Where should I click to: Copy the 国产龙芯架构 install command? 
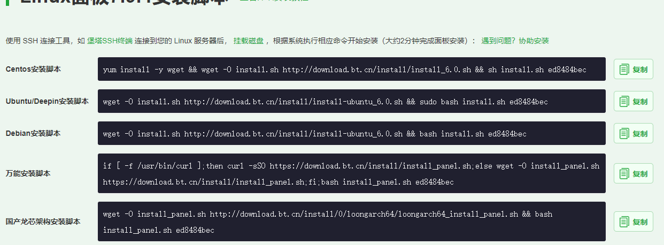(x=634, y=221)
